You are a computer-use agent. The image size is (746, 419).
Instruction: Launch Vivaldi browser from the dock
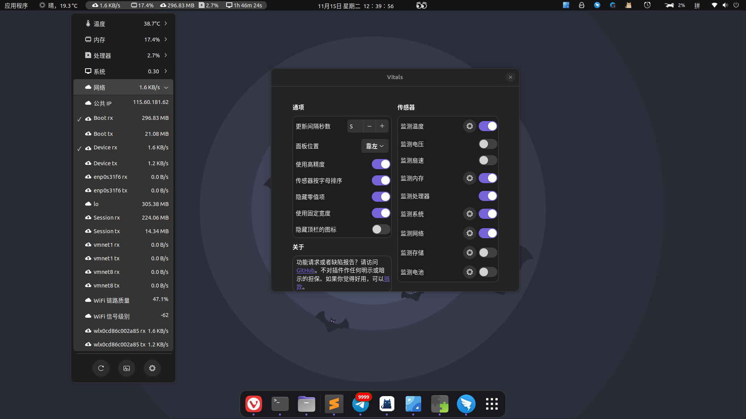pos(254,404)
